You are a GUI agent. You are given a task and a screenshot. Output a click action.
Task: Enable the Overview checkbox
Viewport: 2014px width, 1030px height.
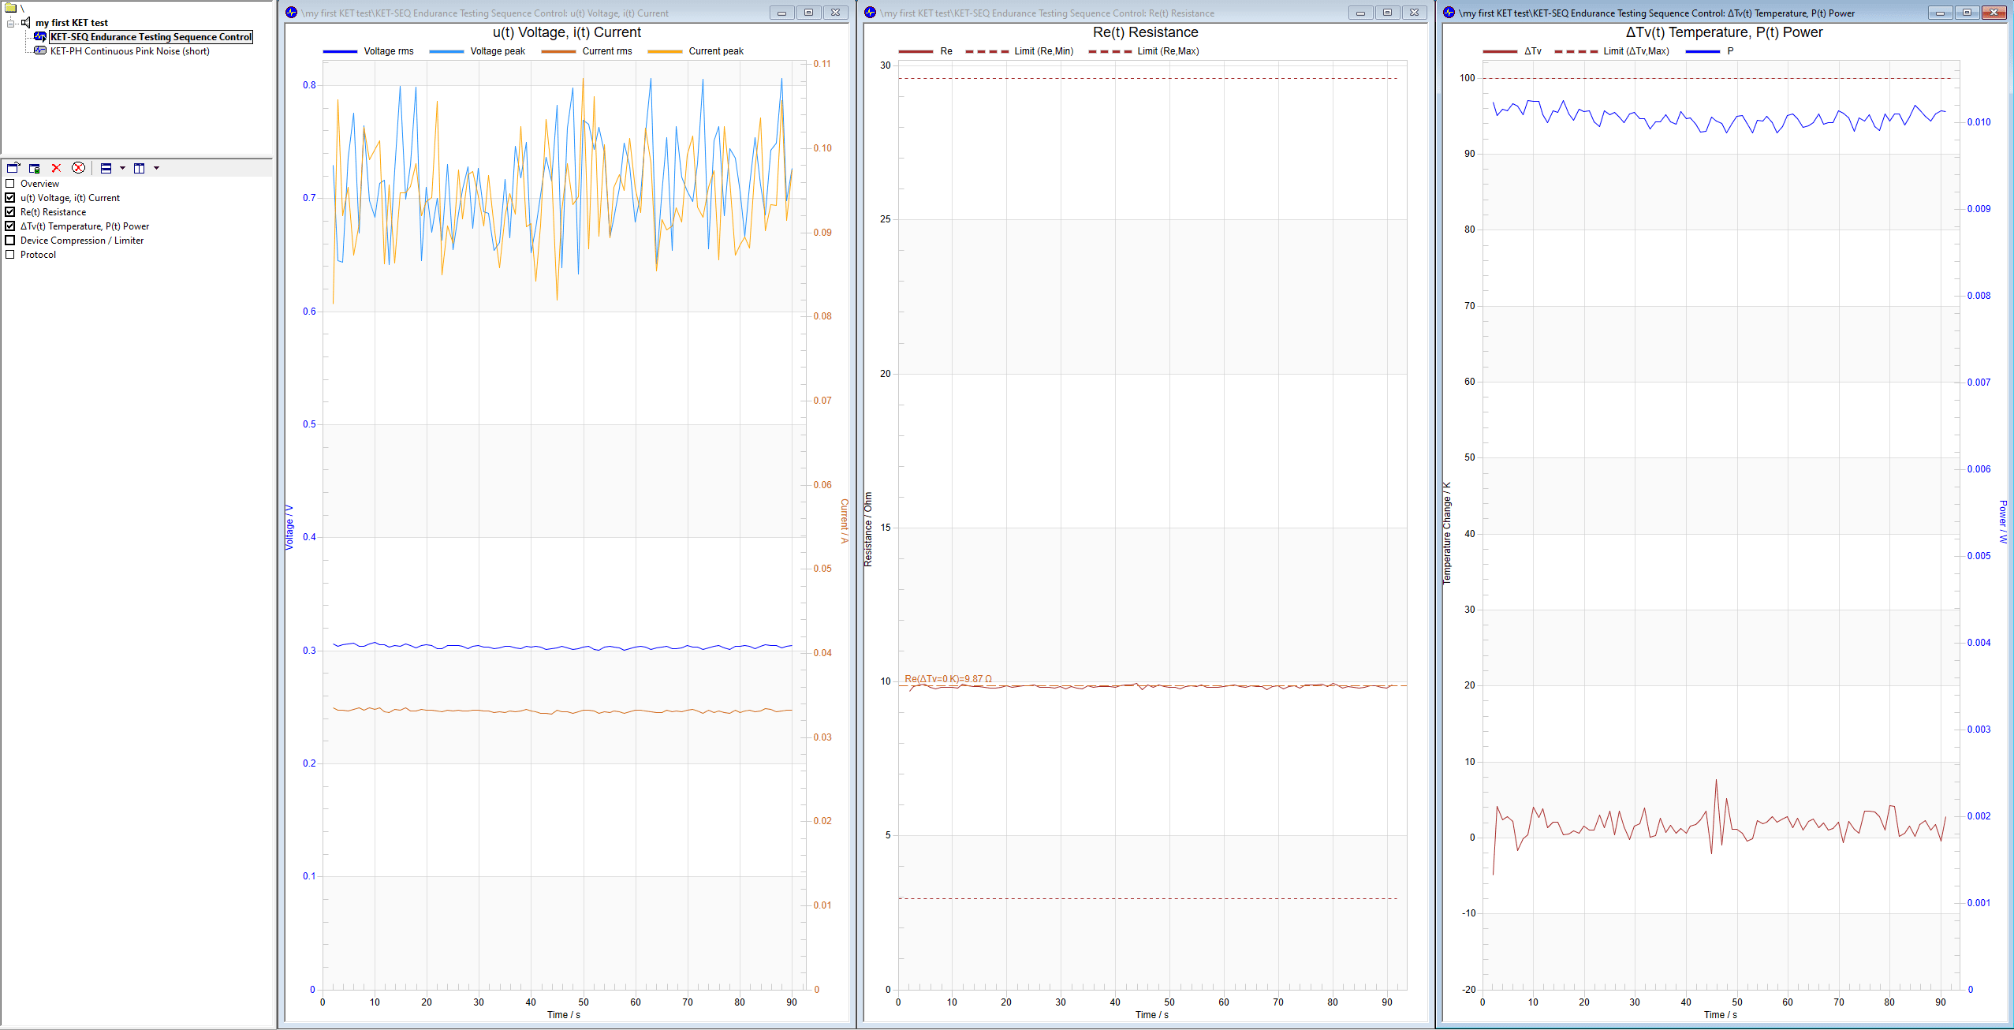pos(10,184)
